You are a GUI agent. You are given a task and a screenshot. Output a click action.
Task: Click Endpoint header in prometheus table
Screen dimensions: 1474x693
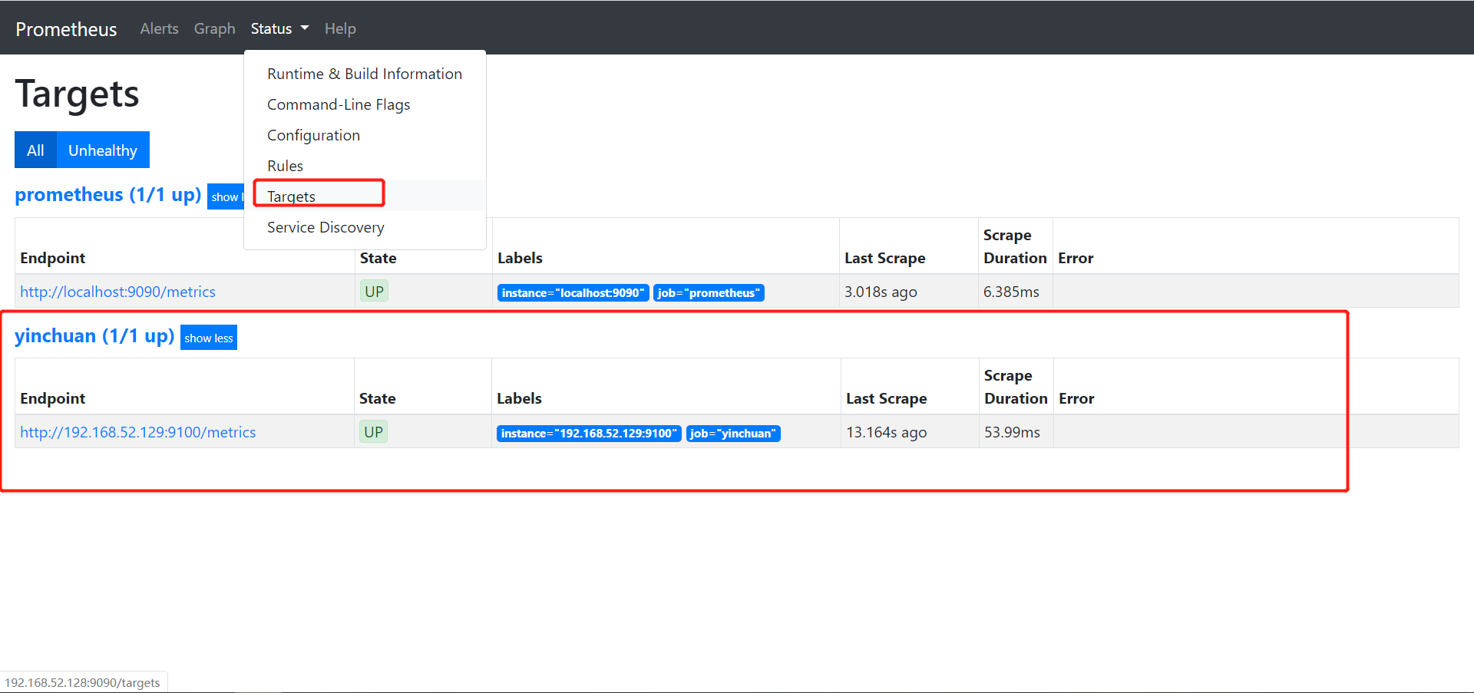pos(52,258)
